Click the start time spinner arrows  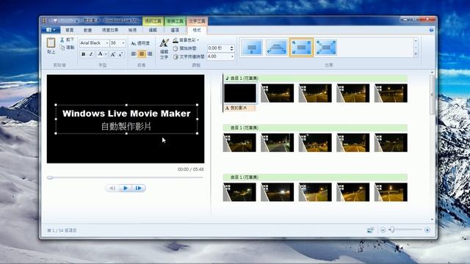click(x=232, y=48)
